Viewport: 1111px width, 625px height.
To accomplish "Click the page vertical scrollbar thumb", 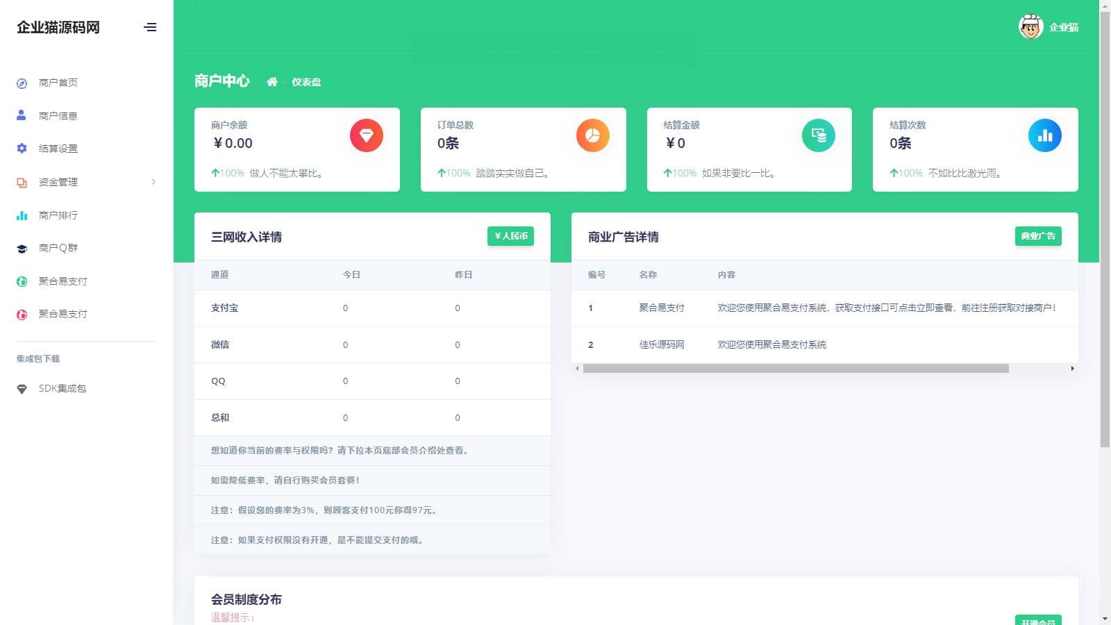I will (1105, 229).
